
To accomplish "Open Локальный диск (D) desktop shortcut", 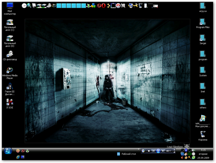I will click(x=10, y=41).
